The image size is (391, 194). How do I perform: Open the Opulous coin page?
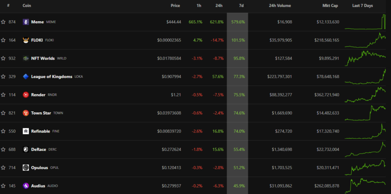pos(40,168)
